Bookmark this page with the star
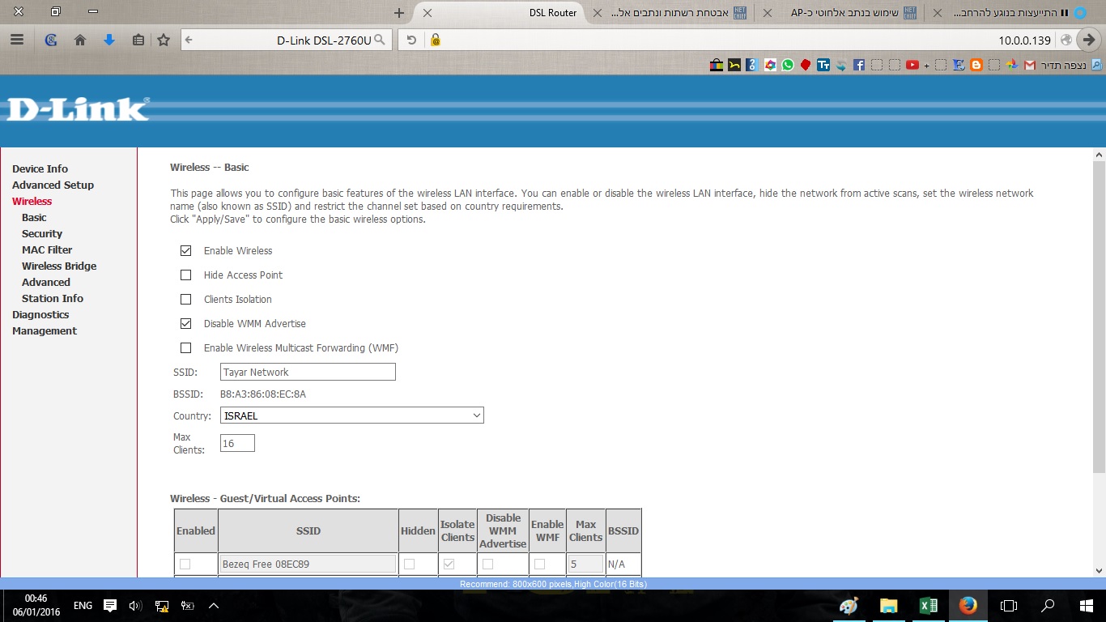 [164, 40]
